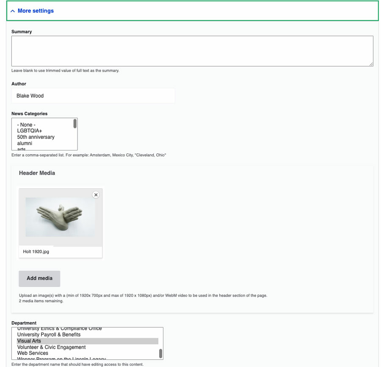Click the News Categories list scrollbar
The image size is (381, 367).
tap(75, 123)
